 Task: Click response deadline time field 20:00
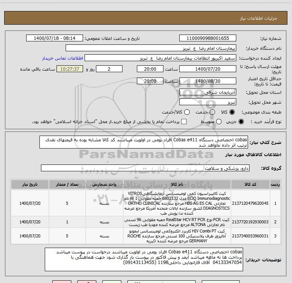pos(150,69)
